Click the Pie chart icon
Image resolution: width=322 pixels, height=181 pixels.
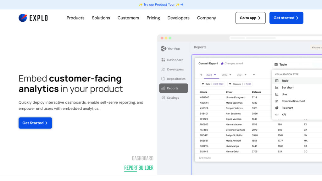pyautogui.click(x=277, y=108)
